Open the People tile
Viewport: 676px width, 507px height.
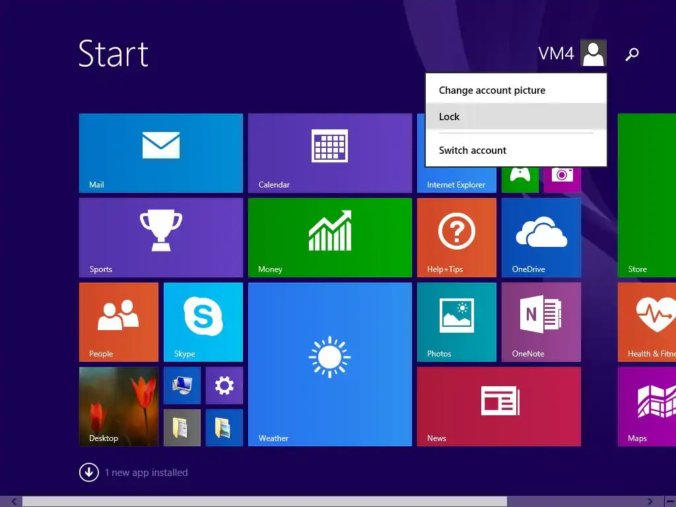pos(119,322)
